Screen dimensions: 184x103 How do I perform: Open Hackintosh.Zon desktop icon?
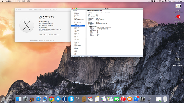point(178,18)
